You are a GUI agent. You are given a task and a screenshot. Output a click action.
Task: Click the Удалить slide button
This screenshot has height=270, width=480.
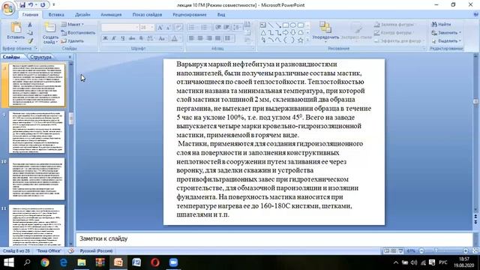tap(73, 40)
